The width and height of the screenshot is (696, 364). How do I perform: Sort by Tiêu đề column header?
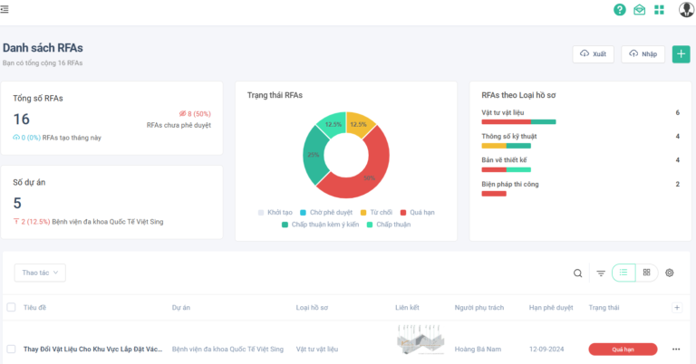coord(34,307)
